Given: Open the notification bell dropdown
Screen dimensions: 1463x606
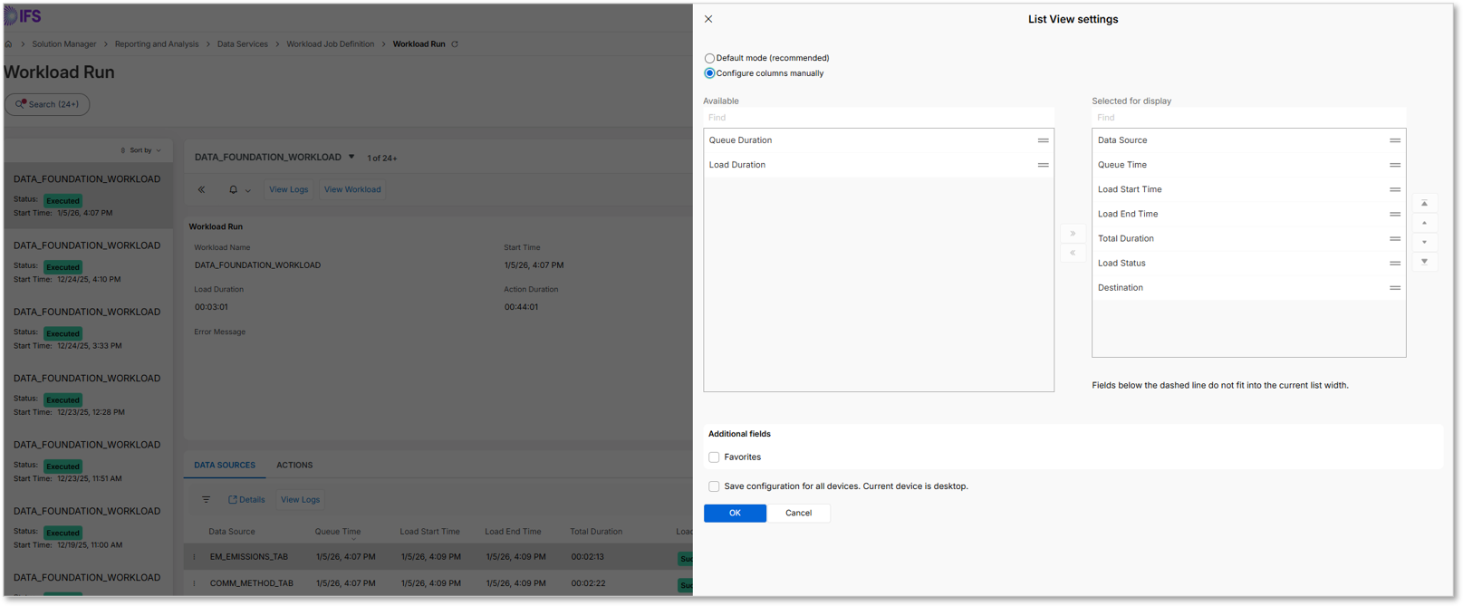Looking at the screenshot, I should (x=239, y=189).
